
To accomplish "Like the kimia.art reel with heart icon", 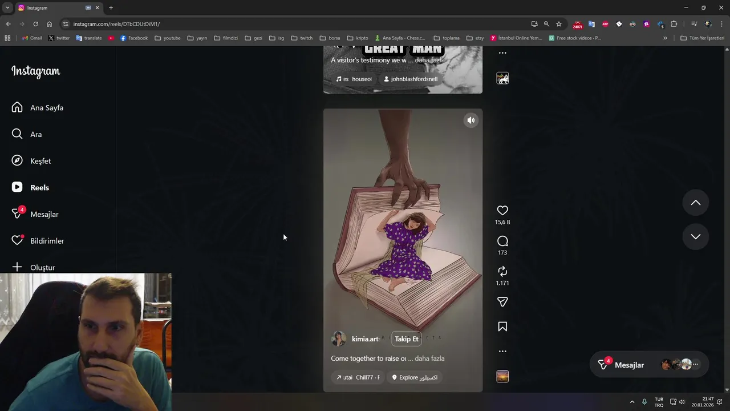I will (x=502, y=211).
